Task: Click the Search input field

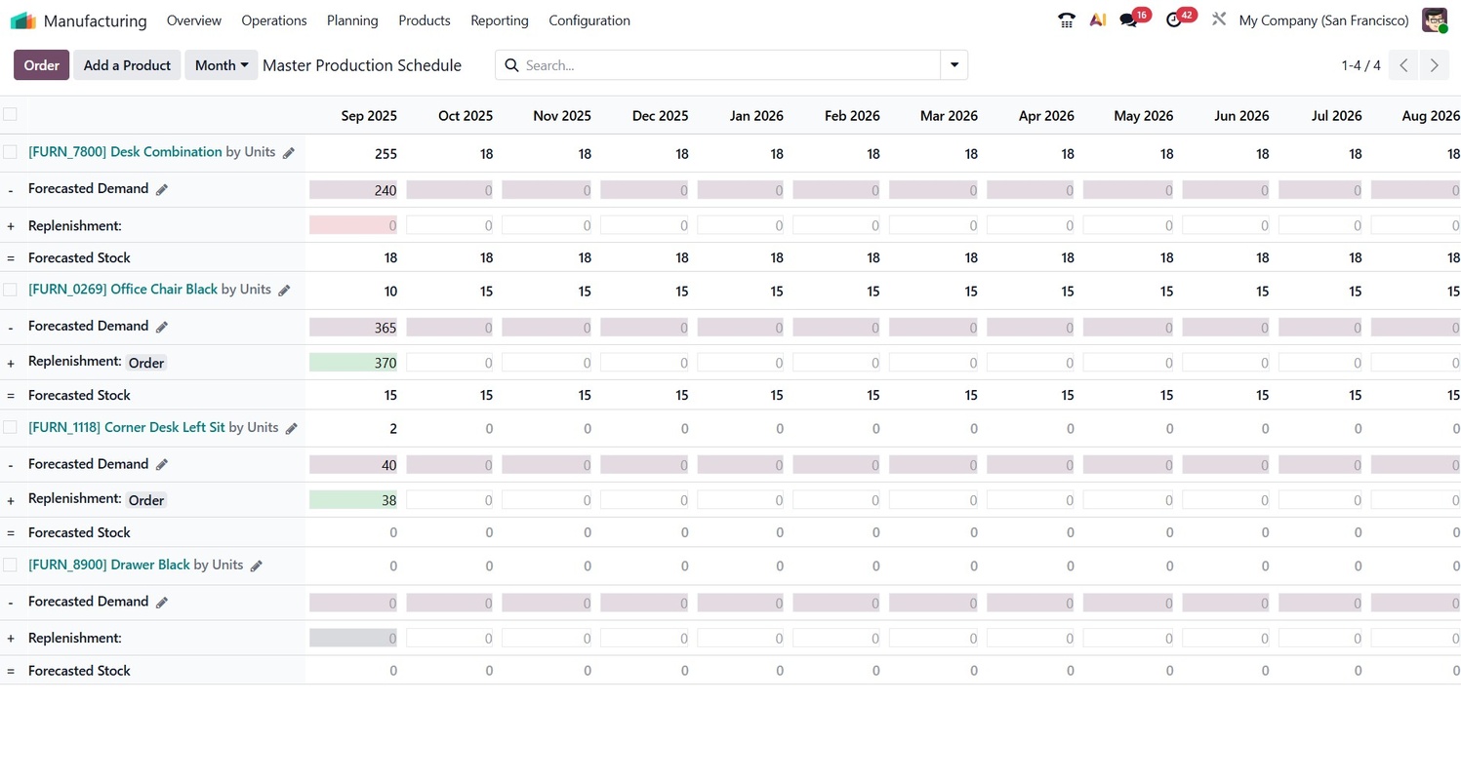Action: coord(730,65)
